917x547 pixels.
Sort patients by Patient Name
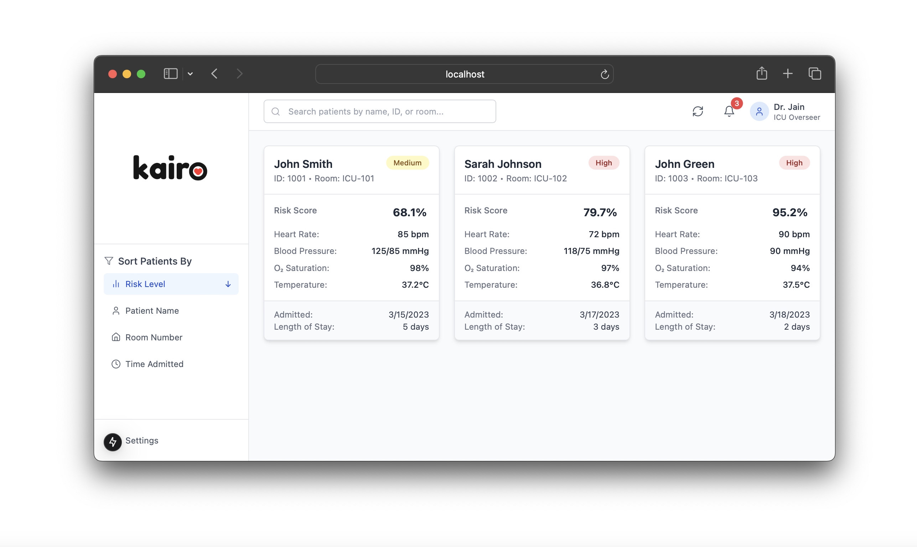pos(152,311)
